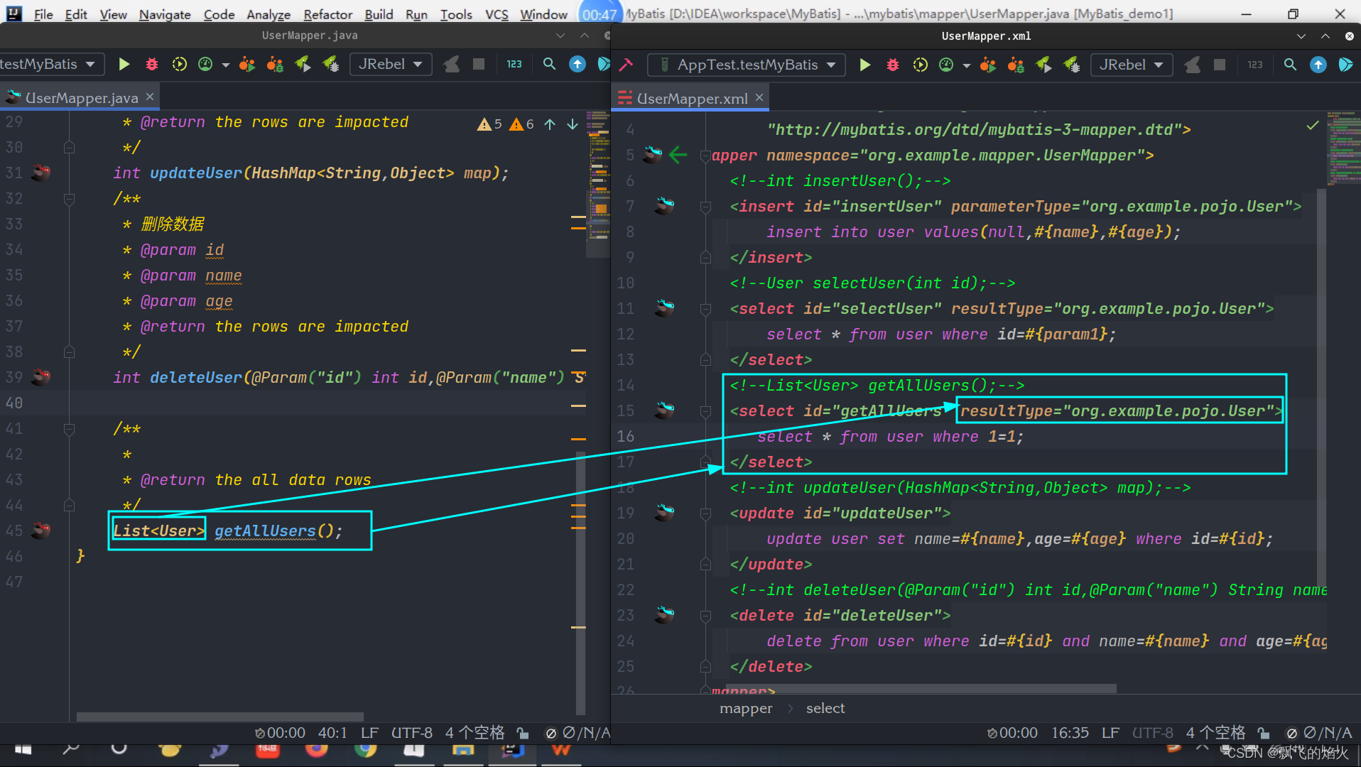Click build hammer left of AppTest.testMyBatis
Viewport: 1361px width, 767px height.
[626, 65]
